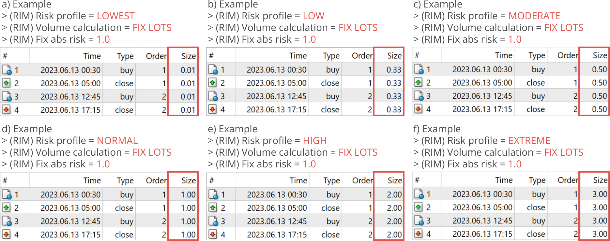The width and height of the screenshot is (610, 241).
Task: Click the buy deal icon of row 3 in the 0.33-size table
Action: click(213, 96)
